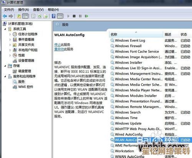The height and width of the screenshot is (158, 192).
Task: Select Windows Live ID Sign-in Assistant row
Action: [151, 68]
